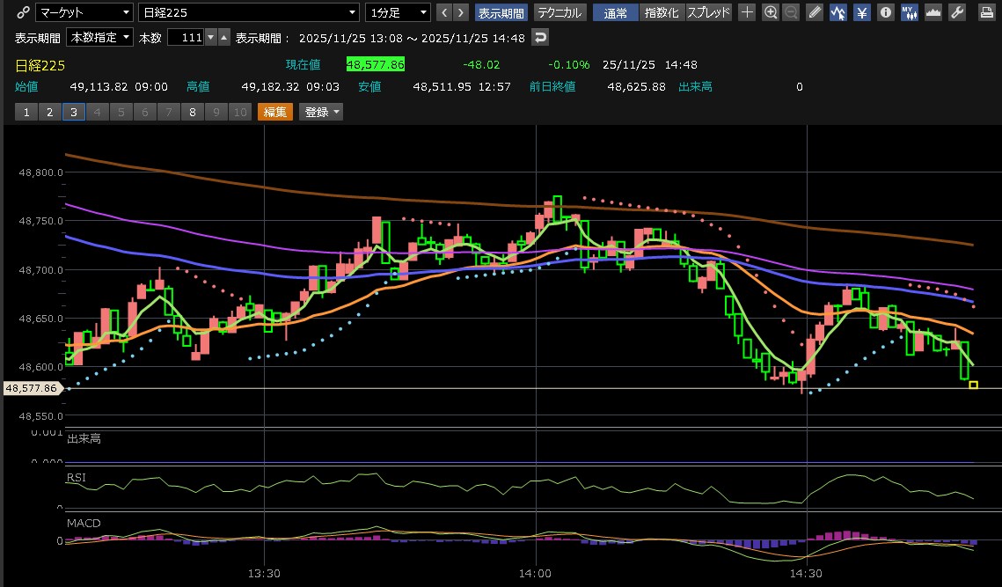Zoom in on the chart with magnifier
The height and width of the screenshot is (587, 1002).
coord(771,12)
